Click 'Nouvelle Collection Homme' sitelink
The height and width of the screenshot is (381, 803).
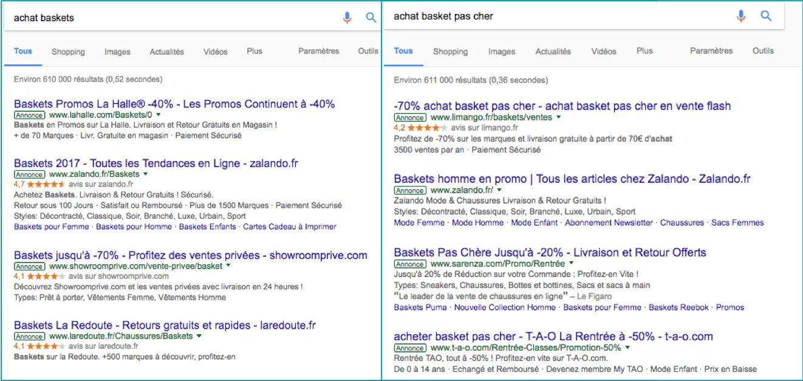tap(505, 307)
